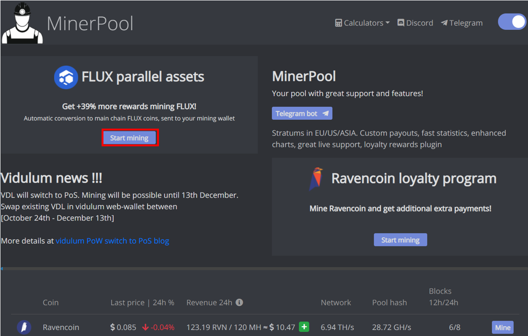Image resolution: width=528 pixels, height=336 pixels.
Task: Click the Discord icon in the navbar
Action: coord(401,23)
